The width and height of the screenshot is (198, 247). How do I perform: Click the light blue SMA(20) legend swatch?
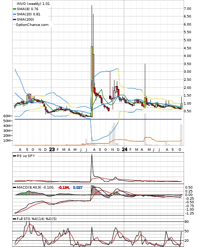14,14
